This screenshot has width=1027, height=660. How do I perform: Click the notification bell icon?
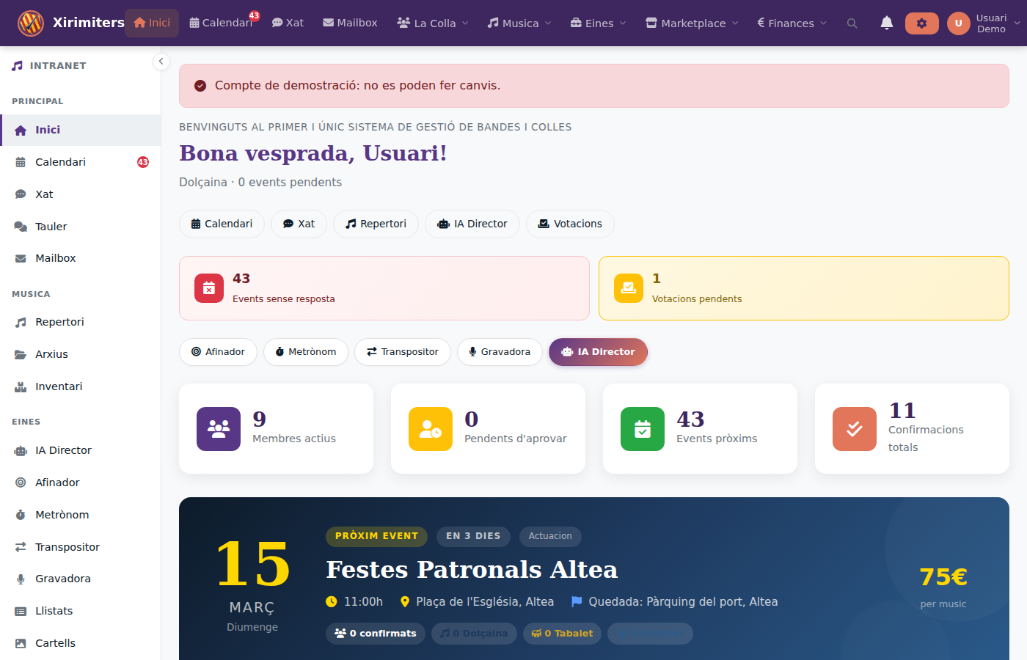click(x=886, y=23)
